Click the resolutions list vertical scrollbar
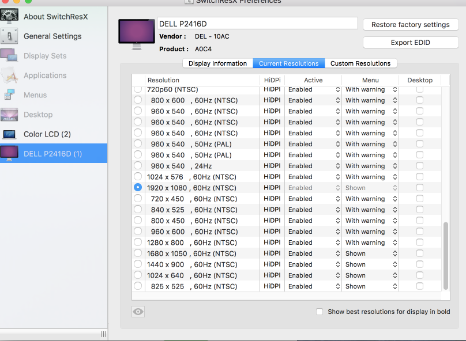 [x=445, y=256]
